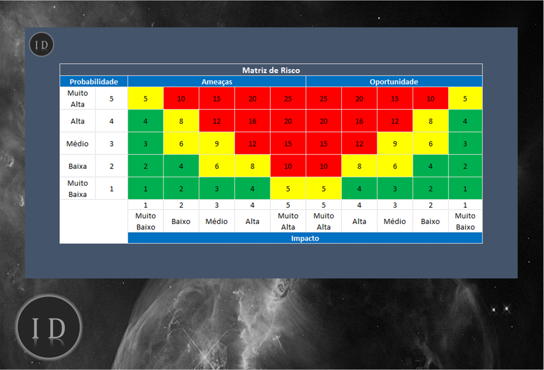Click the 'Alta' impact label under Ameaças
Image resolution: width=544 pixels, height=370 pixels.
(x=252, y=221)
